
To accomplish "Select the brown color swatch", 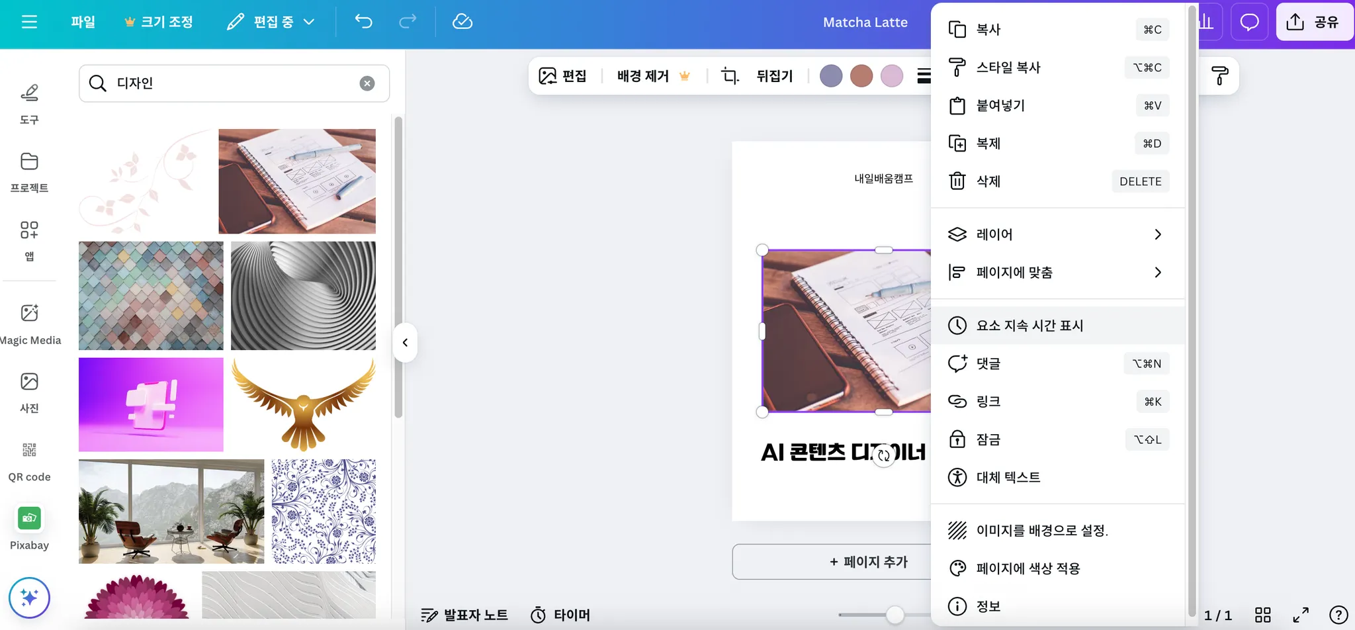I will (861, 76).
